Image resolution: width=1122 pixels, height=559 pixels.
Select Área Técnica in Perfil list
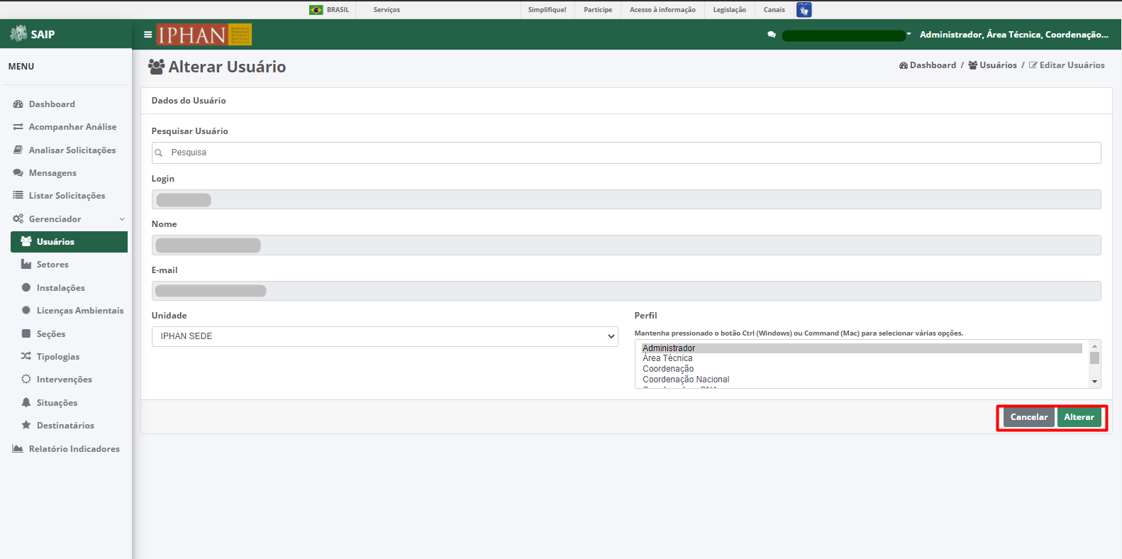click(862, 358)
